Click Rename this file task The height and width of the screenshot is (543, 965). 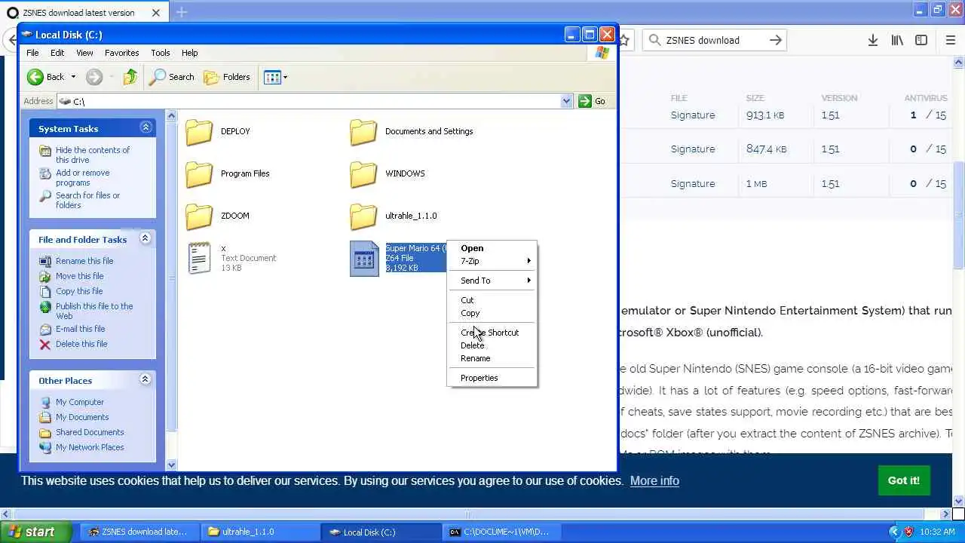coord(84,261)
